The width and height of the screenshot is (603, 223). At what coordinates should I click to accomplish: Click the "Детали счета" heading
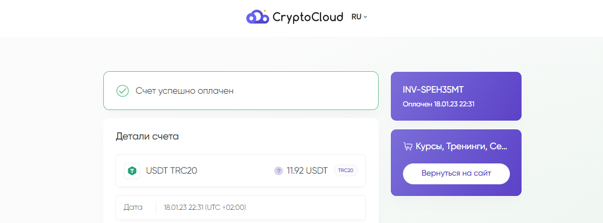coord(147,136)
